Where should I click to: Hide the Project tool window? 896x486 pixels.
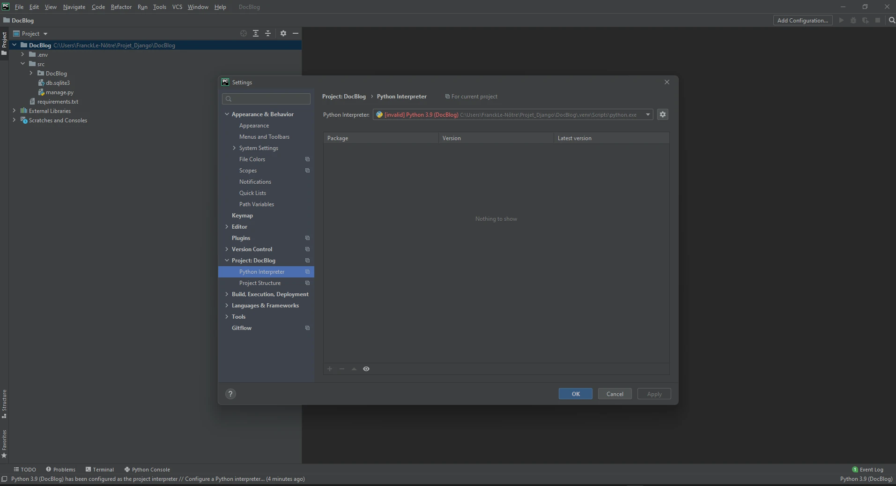click(296, 33)
